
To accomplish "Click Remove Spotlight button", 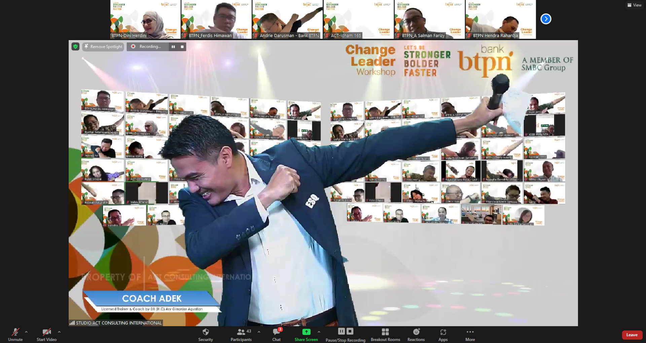I will coord(103,47).
